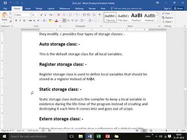
Task: Increase font size with Grow Font icon
Action: click(41, 15)
